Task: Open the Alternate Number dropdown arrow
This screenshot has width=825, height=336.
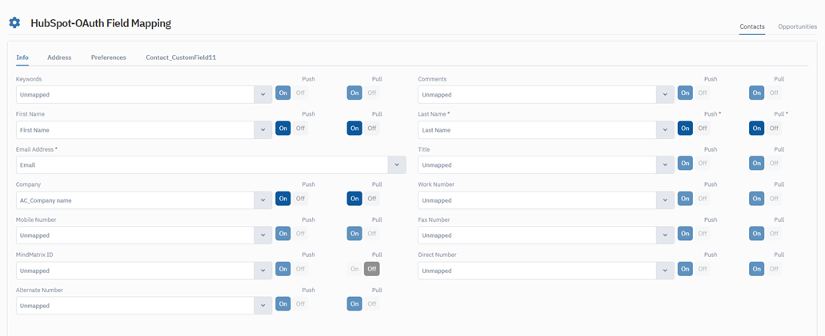Action: pyautogui.click(x=263, y=306)
